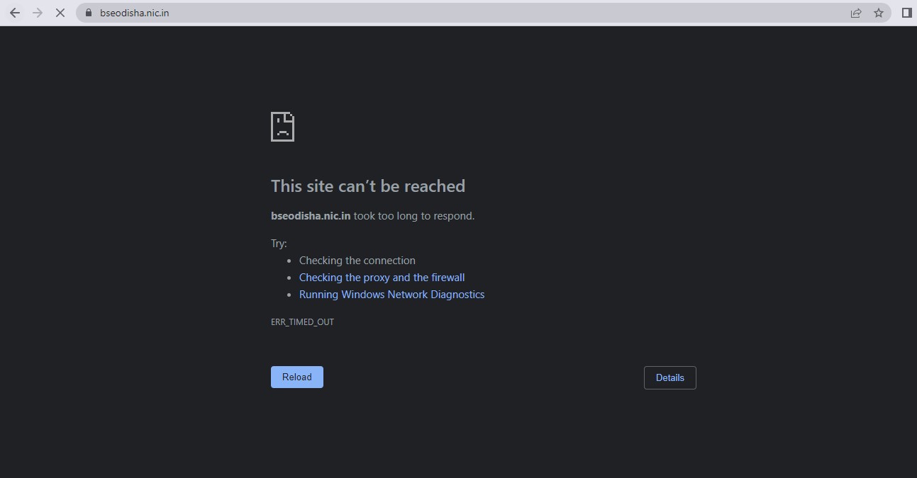Focus the bseodisha.nic.in address bar text

tap(135, 13)
